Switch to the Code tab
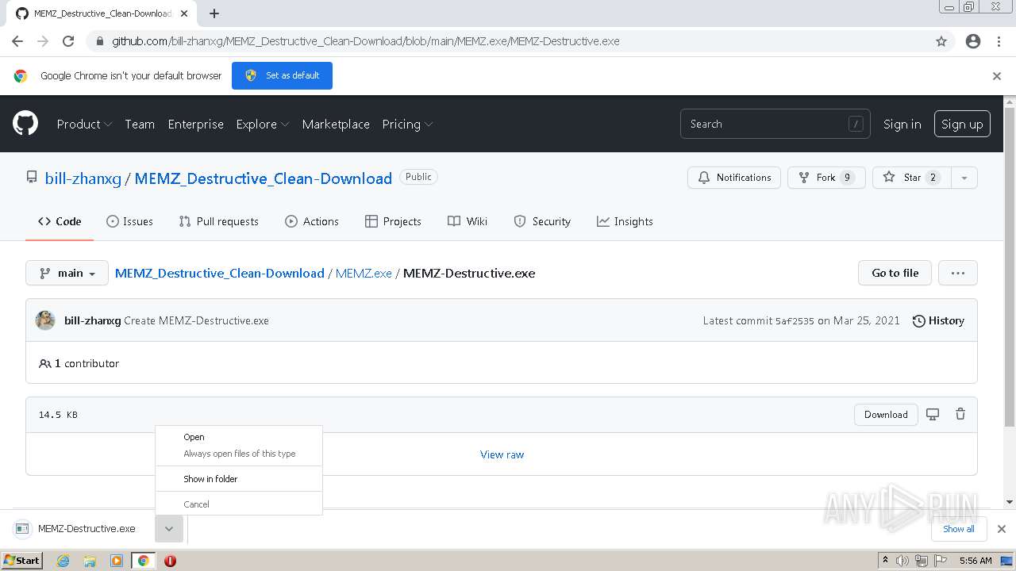Viewport: 1016px width, 571px height. coord(60,221)
